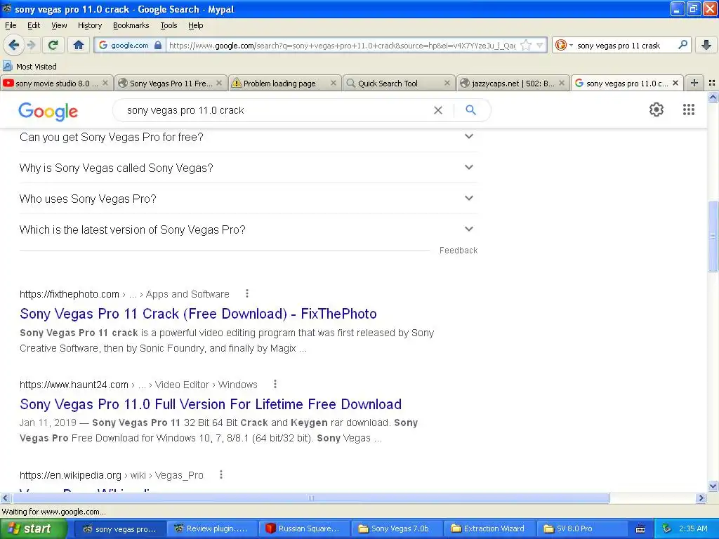Reload the current page

53,45
